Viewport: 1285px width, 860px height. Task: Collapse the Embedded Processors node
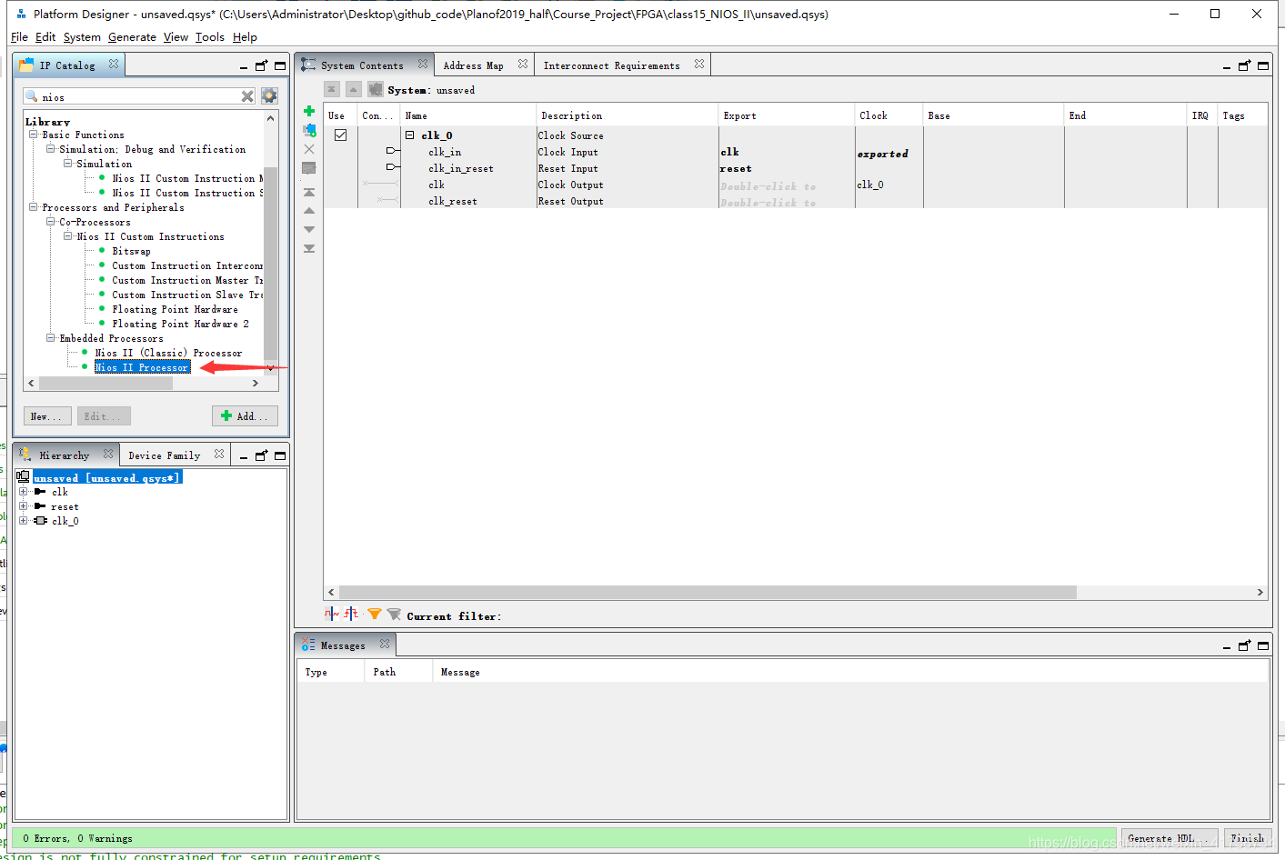click(51, 338)
